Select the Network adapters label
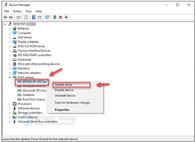This screenshot has width=195, height=142. pyautogui.click(x=29, y=73)
